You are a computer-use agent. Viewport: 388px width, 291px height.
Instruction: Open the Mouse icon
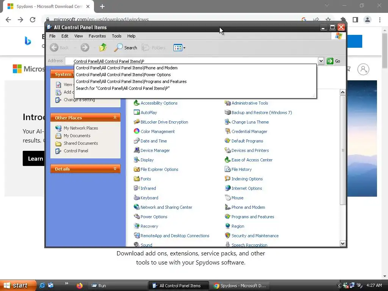(x=228, y=197)
